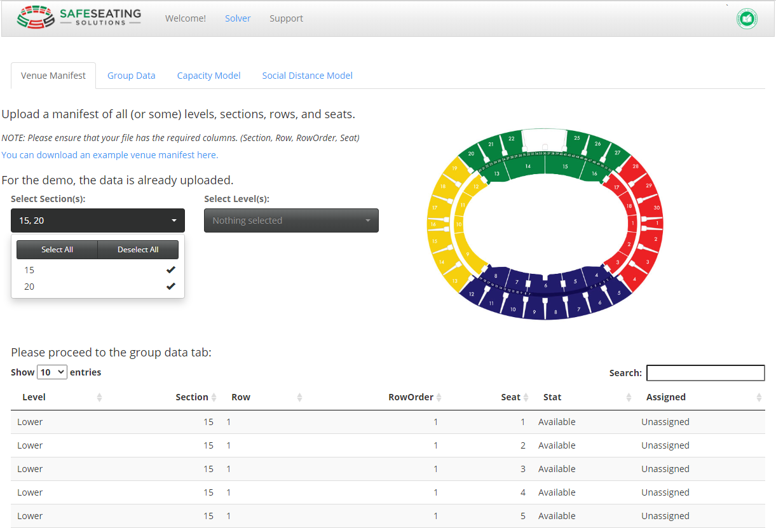776x528 pixels.
Task: Collapse the Select Section(s) dropdown
Action: pyautogui.click(x=98, y=220)
